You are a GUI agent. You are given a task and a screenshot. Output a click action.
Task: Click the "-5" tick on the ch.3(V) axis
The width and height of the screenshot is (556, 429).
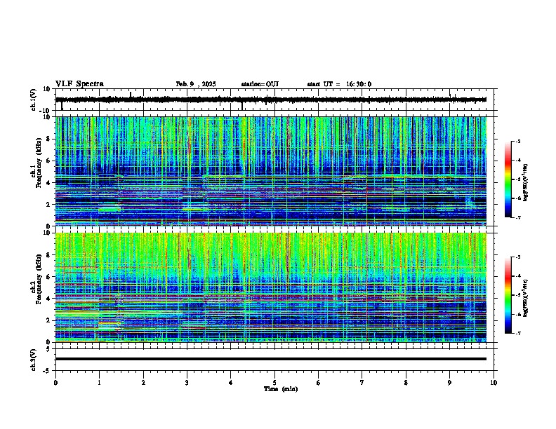point(48,371)
